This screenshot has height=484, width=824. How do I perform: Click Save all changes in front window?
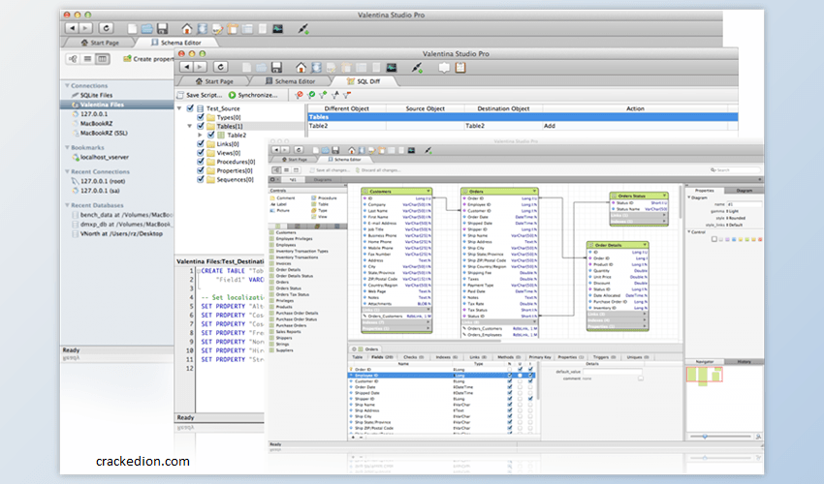330,170
